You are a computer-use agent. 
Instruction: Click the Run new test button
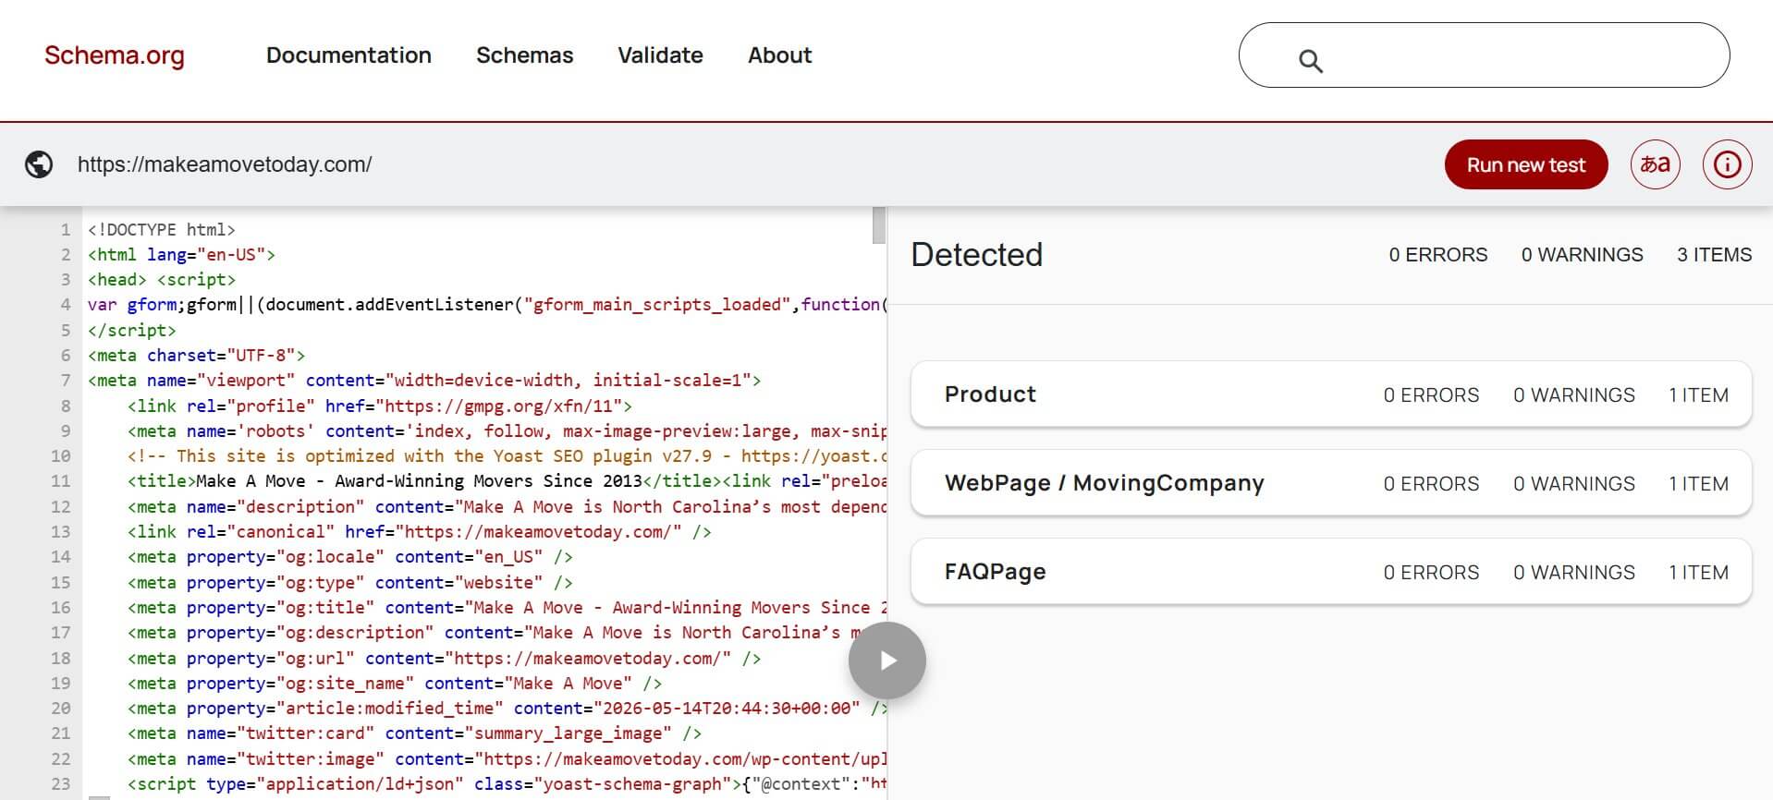coord(1526,164)
